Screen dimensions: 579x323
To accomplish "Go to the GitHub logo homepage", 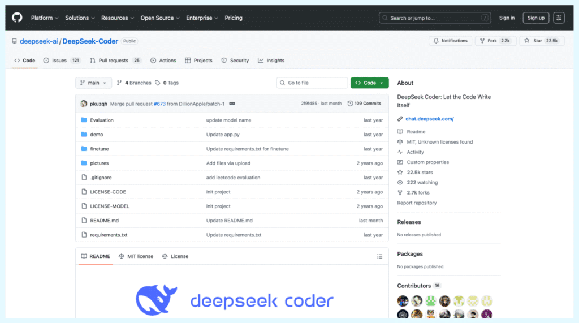I will pos(17,18).
